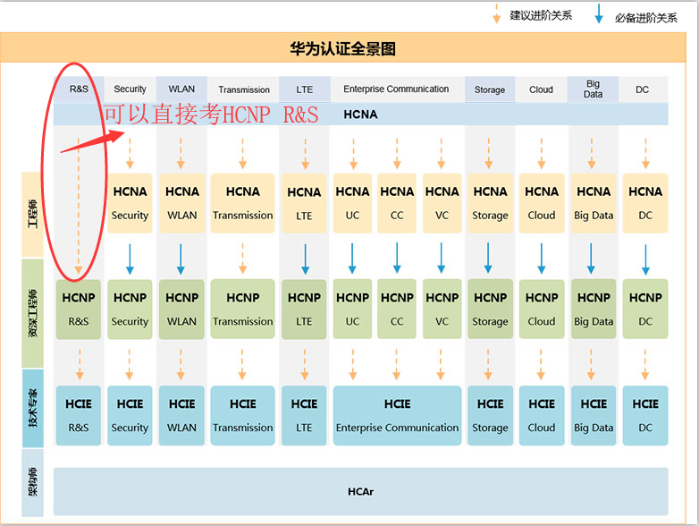Click the Cloud category header

[541, 89]
